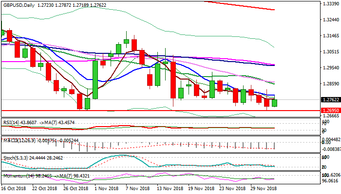Click the last green candle at right edge
The width and height of the screenshot is (341, 194).
tap(274, 103)
